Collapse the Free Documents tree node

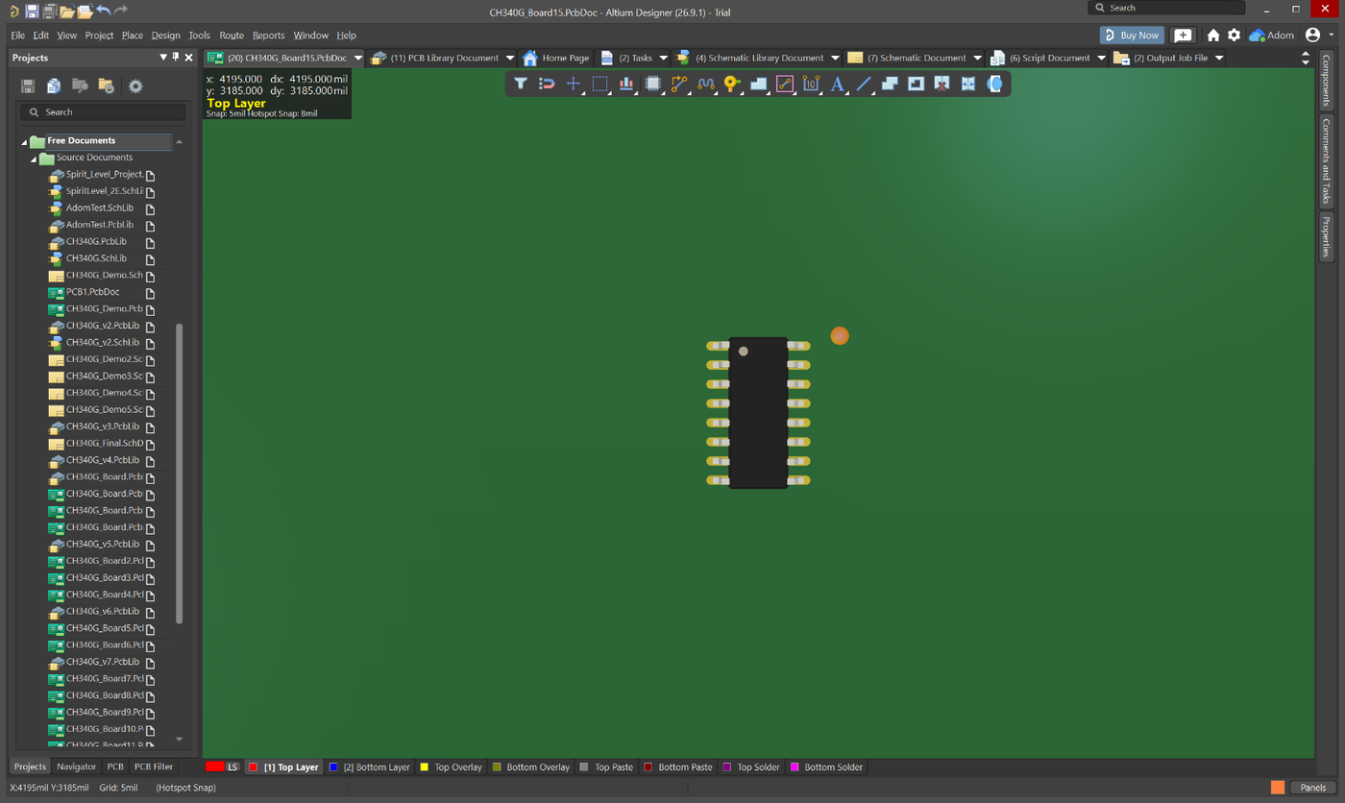[x=25, y=142]
